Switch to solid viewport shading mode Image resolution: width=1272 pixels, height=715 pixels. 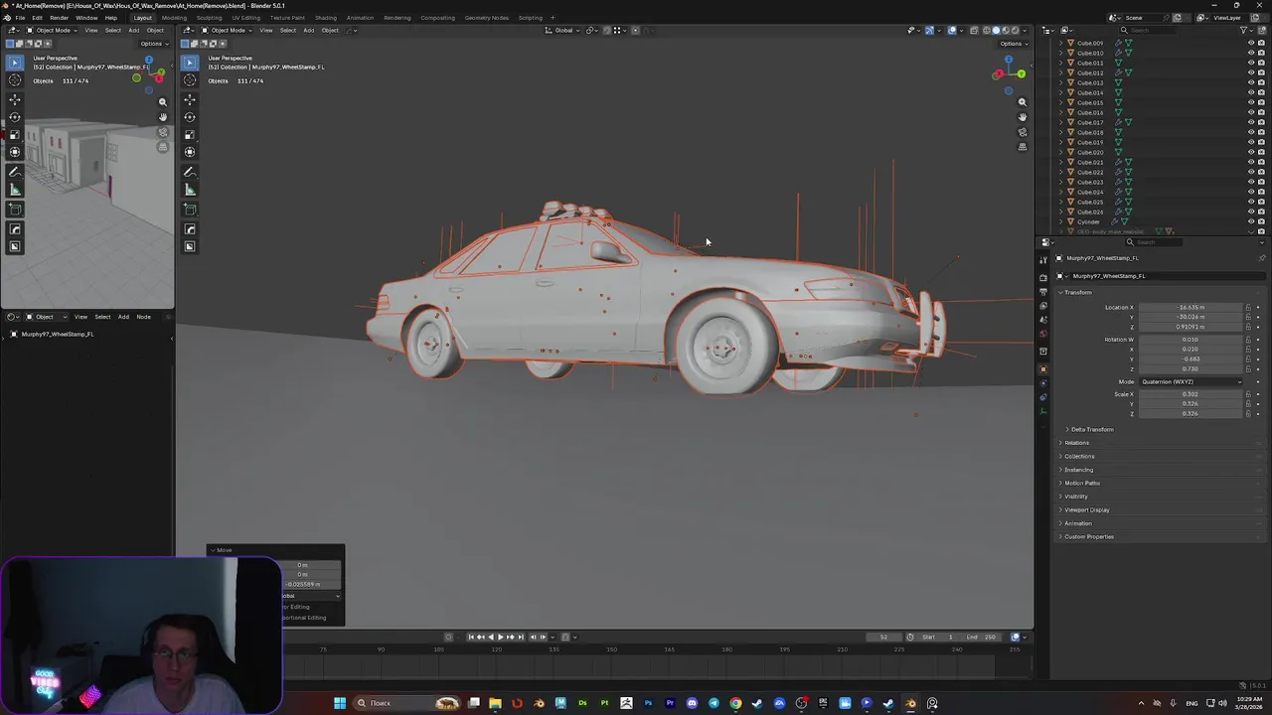[x=996, y=30]
